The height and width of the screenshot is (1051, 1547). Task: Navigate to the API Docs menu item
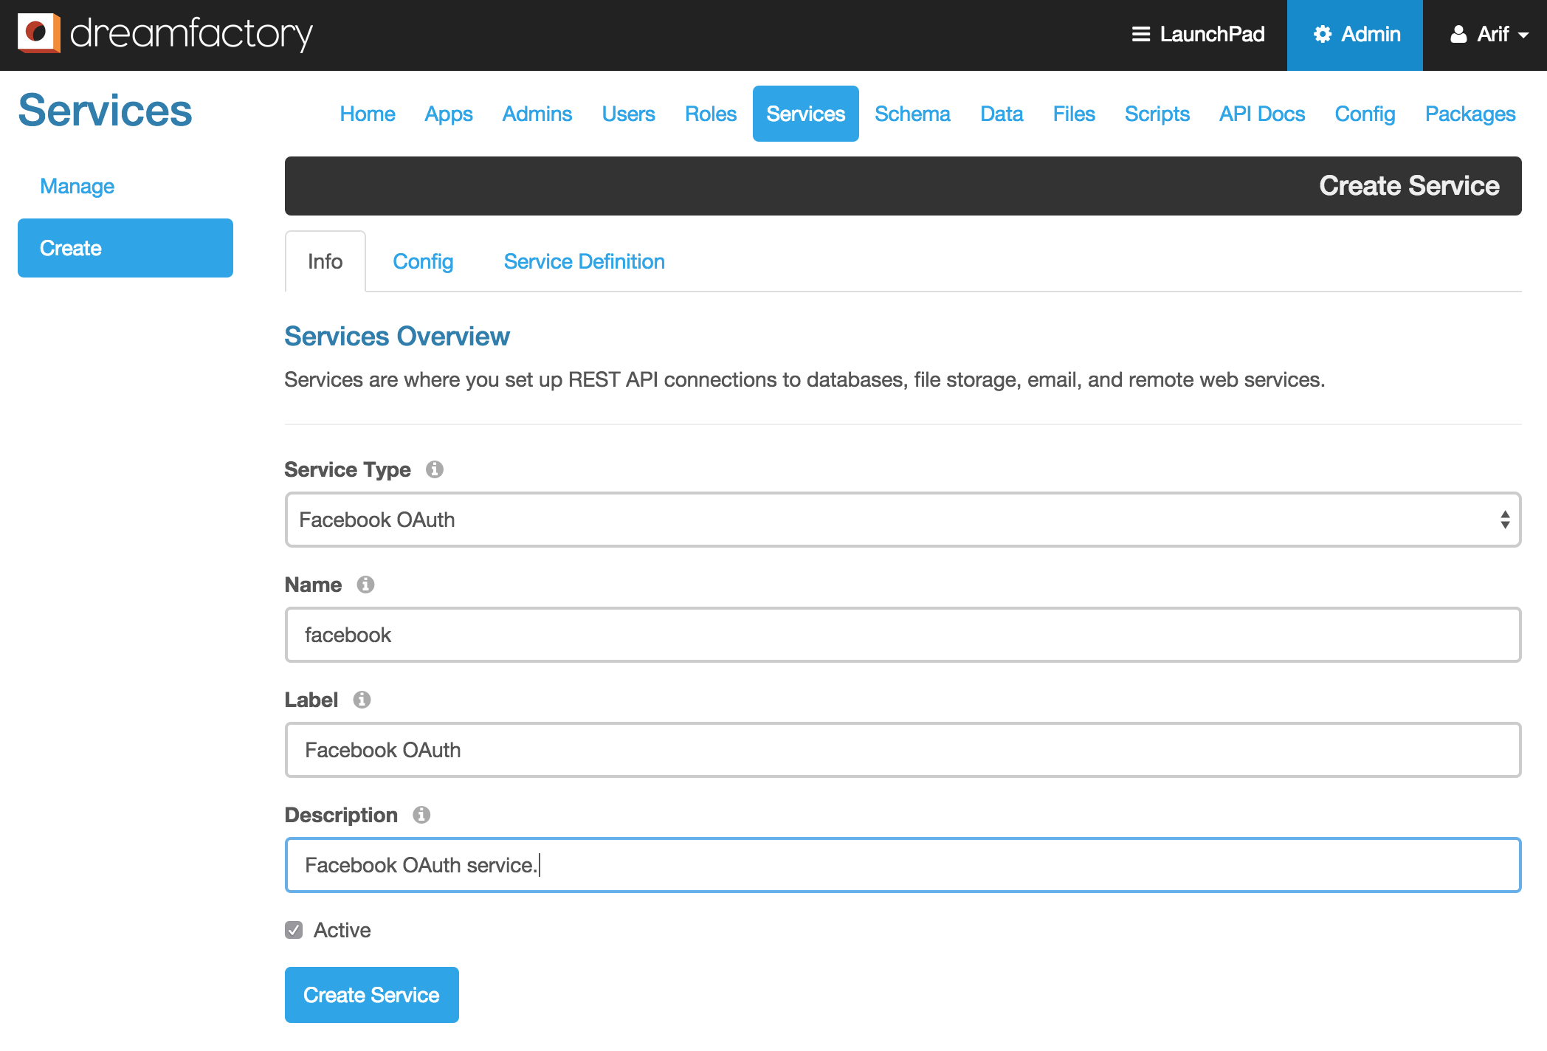tap(1261, 113)
